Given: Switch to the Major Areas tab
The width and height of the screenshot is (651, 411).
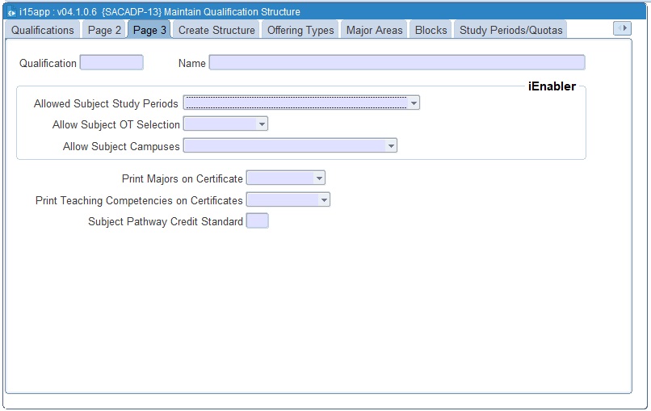Looking at the screenshot, I should click(x=374, y=30).
